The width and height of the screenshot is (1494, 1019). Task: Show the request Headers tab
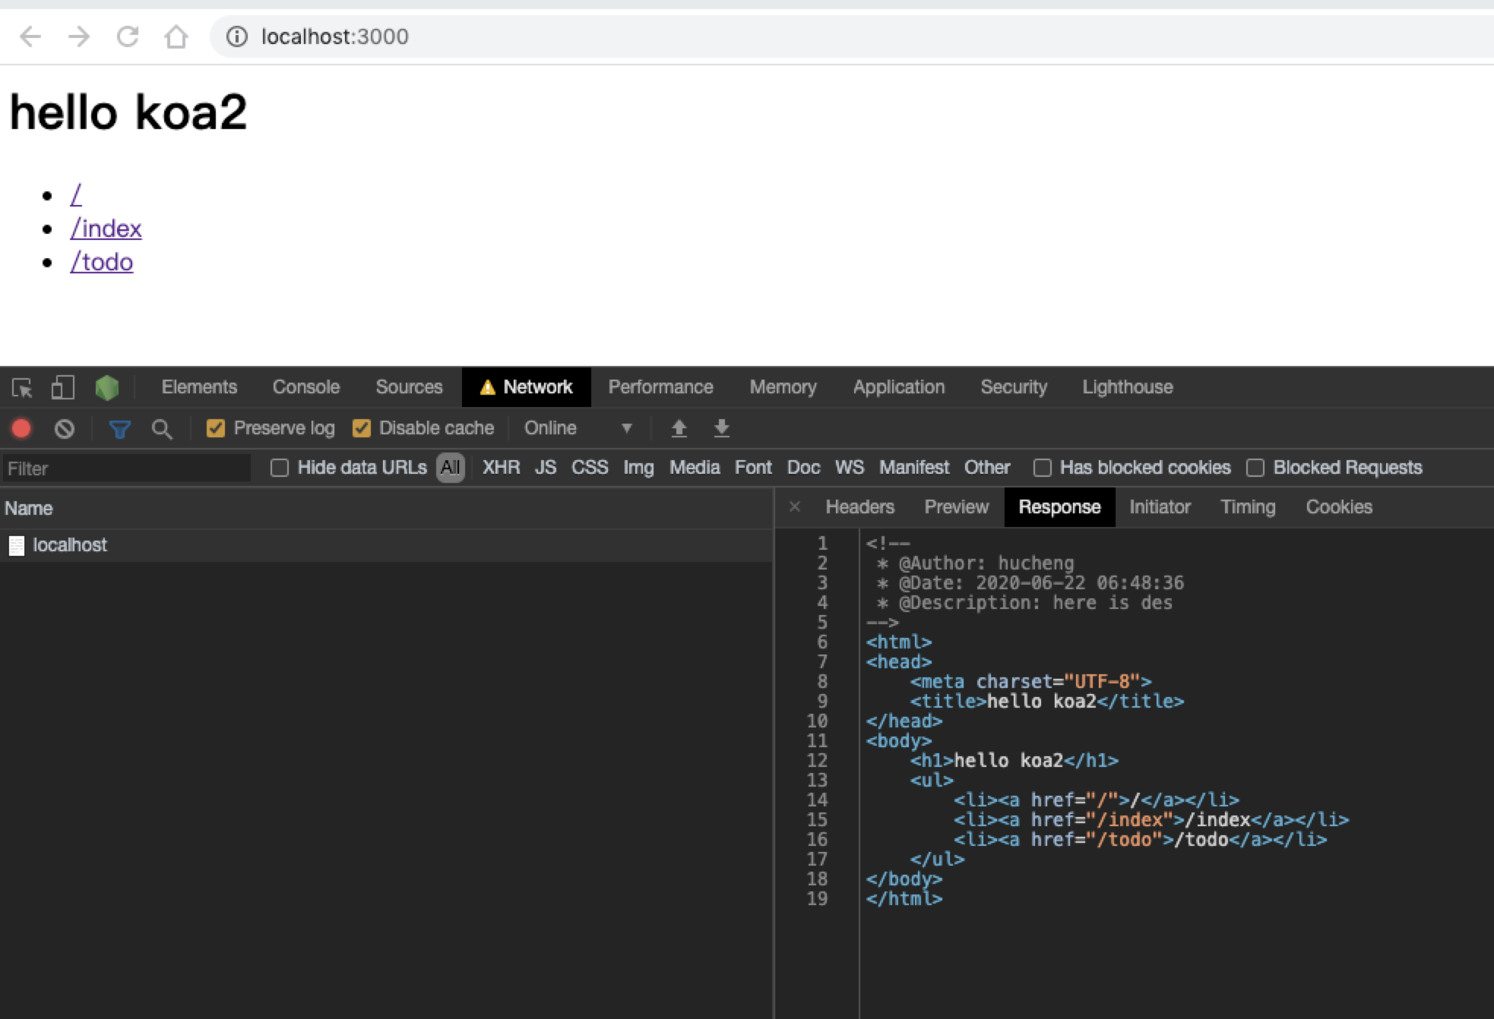860,506
